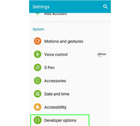This screenshot has height=126, width=140.
Task: Tap the System section header
Action: click(x=38, y=29)
